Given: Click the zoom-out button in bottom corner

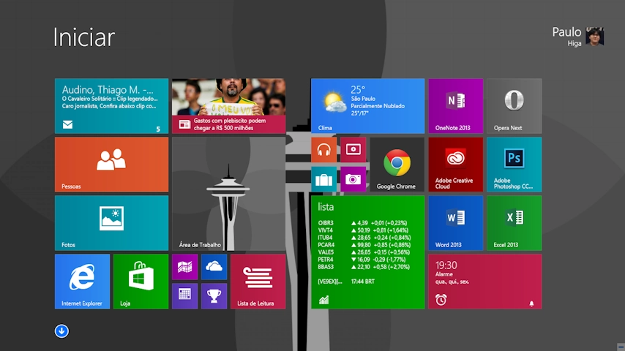Looking at the screenshot, I should pos(621,347).
